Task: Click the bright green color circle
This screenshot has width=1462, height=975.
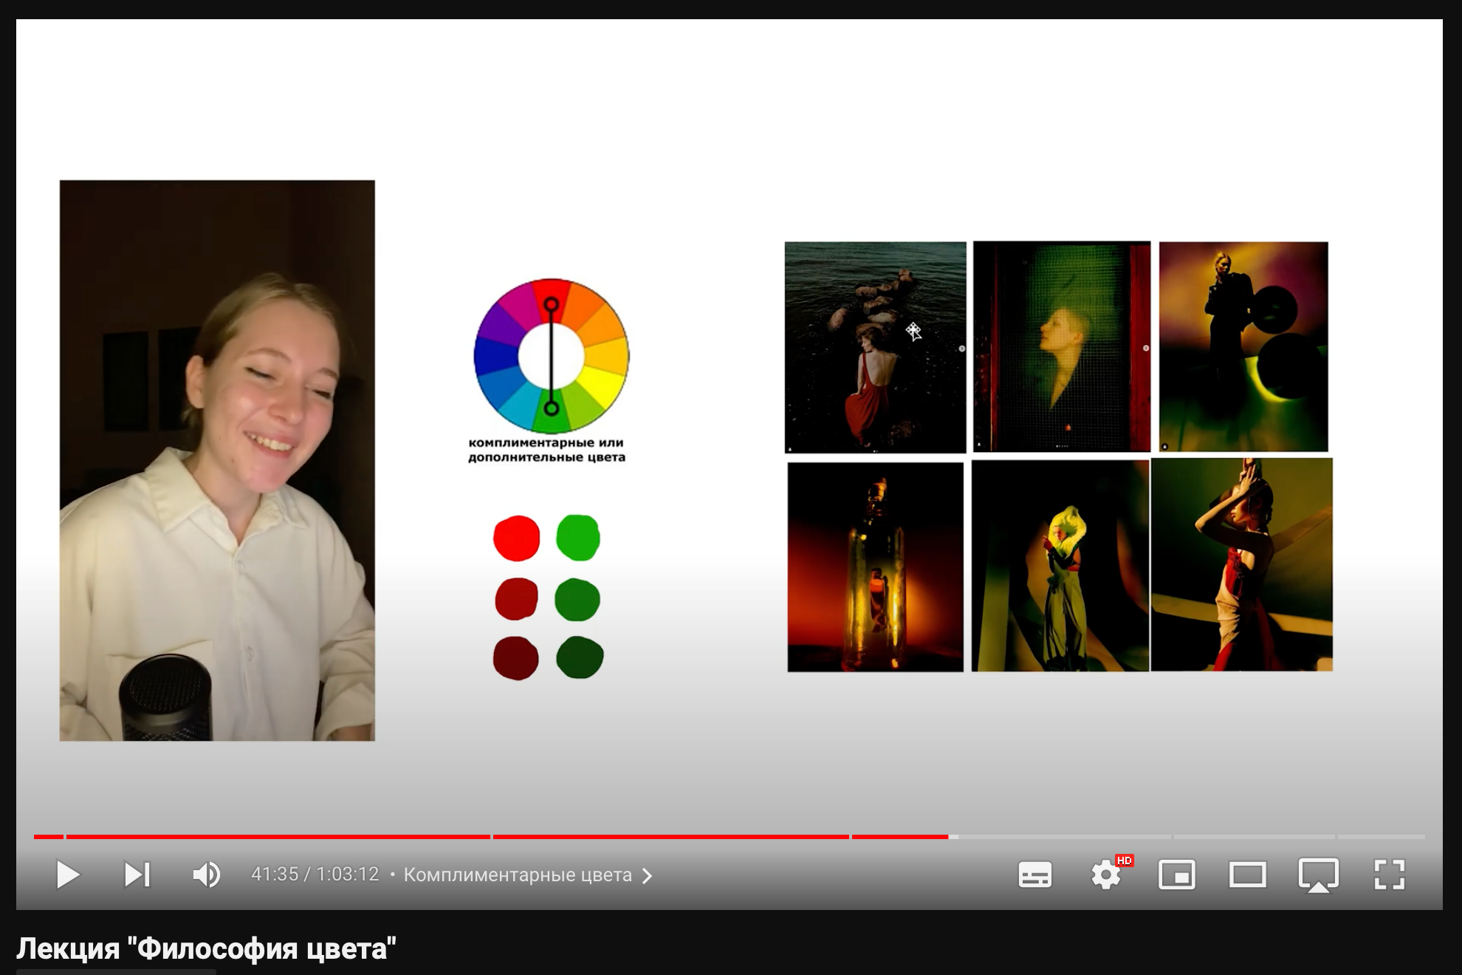Action: pyautogui.click(x=578, y=537)
